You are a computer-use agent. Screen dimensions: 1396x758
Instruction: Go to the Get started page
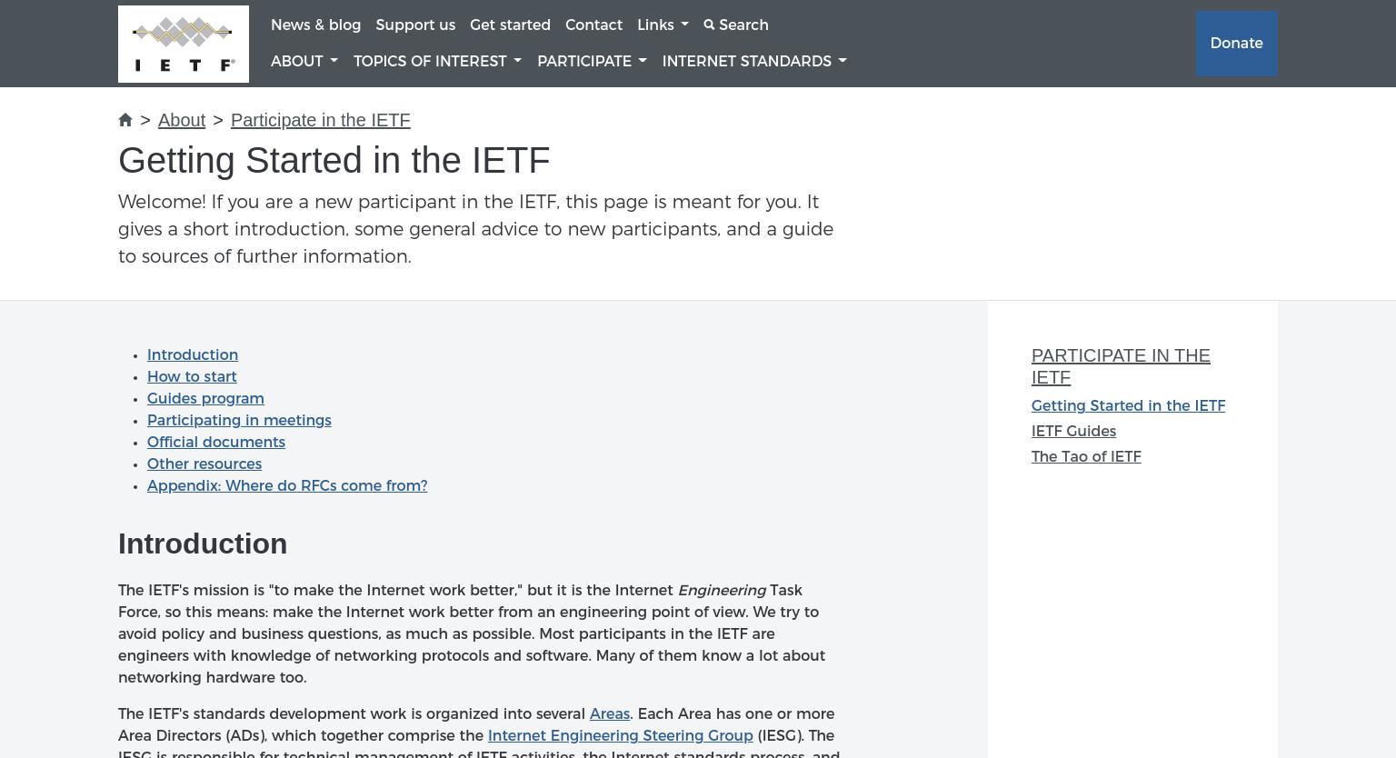[x=510, y=25]
